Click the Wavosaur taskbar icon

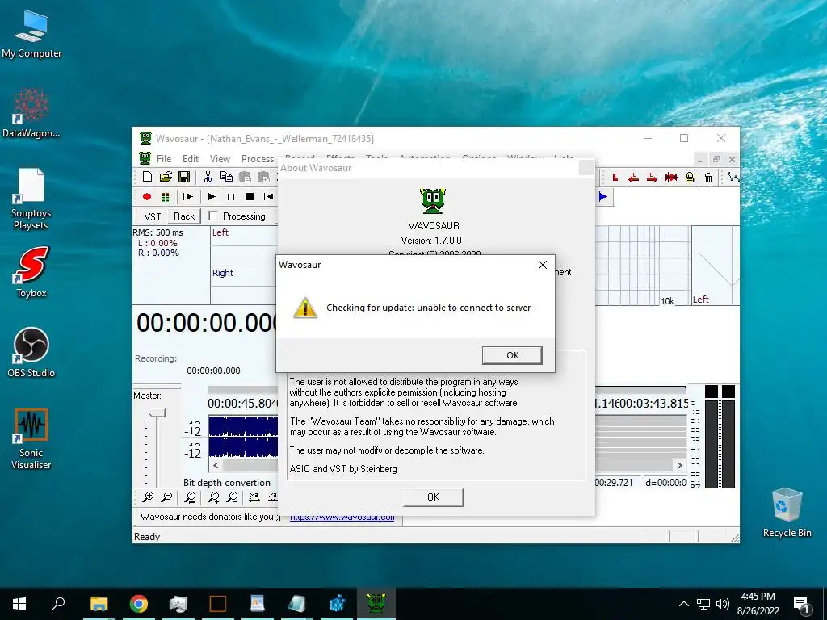tap(376, 604)
